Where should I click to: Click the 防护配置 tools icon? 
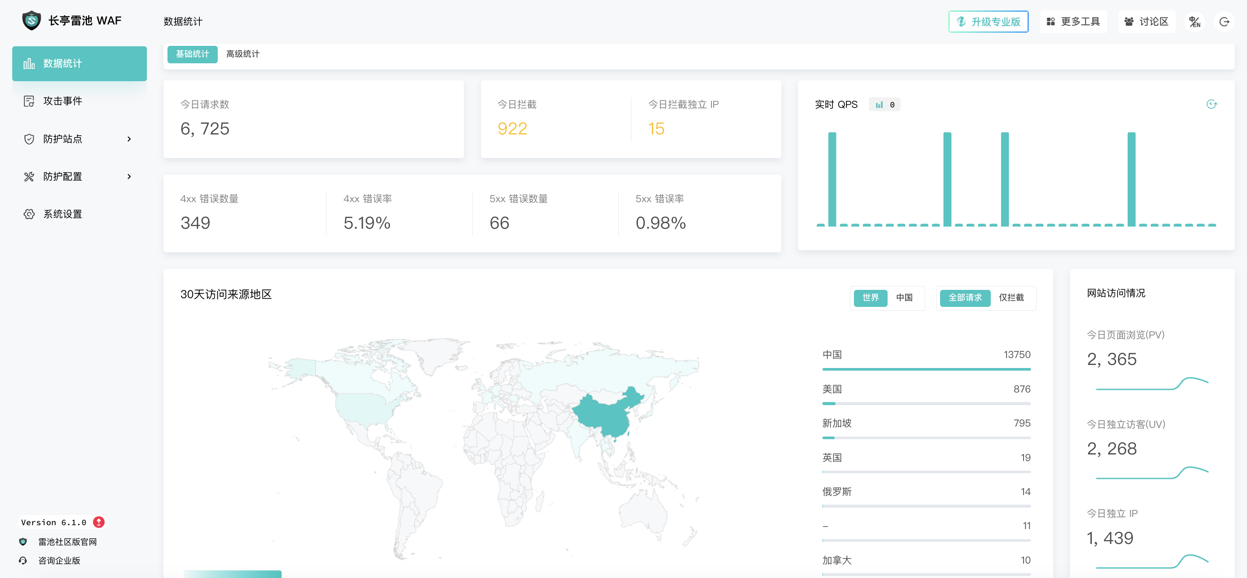pos(29,176)
